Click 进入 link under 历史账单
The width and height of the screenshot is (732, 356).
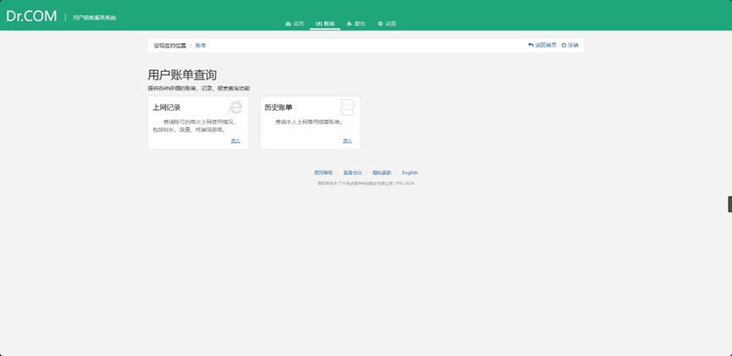tap(347, 141)
